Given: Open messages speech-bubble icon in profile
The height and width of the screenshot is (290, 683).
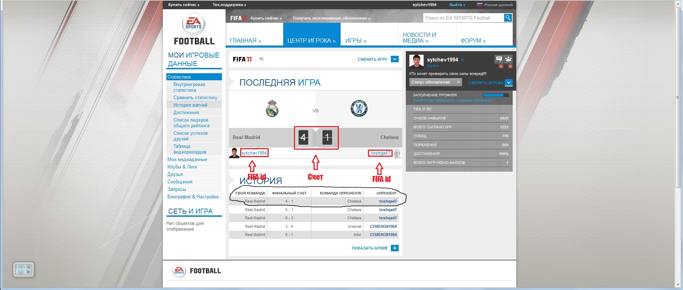Looking at the screenshot, I should coord(499,59).
